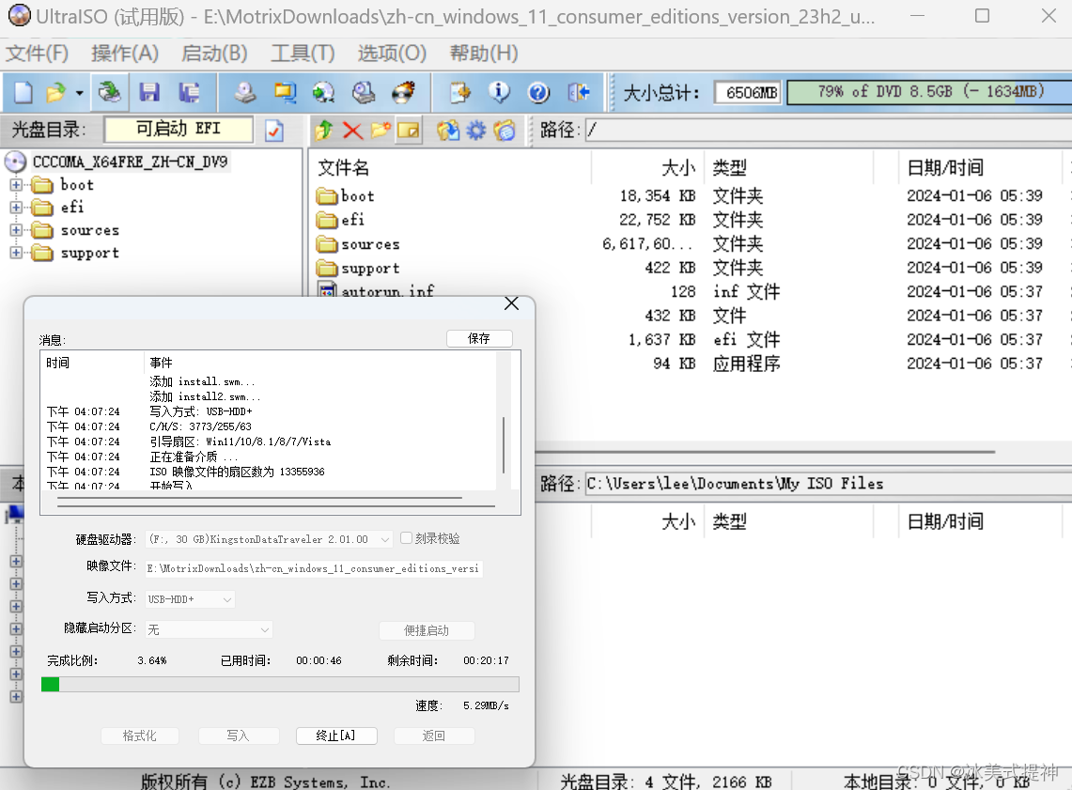The image size is (1072, 790).
Task: Click the New folder icon with star
Action: pos(381,130)
